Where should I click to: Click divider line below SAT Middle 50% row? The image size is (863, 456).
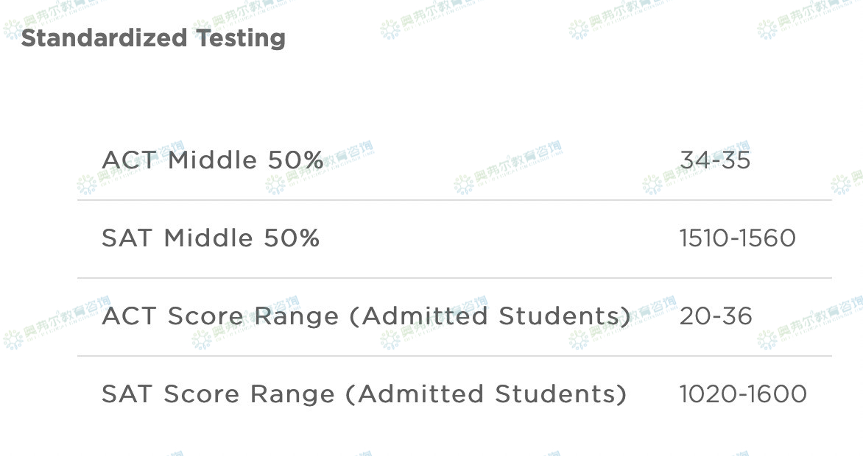pos(454,278)
